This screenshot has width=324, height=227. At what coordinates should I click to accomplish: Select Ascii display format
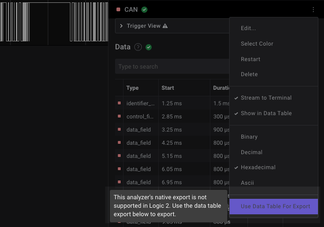pyautogui.click(x=247, y=183)
